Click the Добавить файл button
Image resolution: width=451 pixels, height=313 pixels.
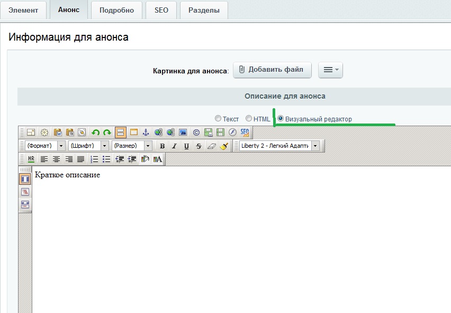[x=272, y=70]
